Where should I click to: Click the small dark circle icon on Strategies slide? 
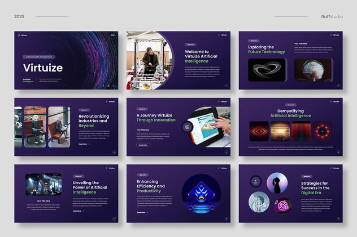256,181
